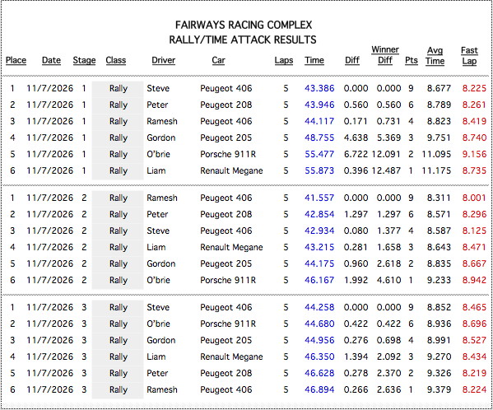Screen dimensions: 493x410
Task: Click the Winner Diff column header
Action: tap(385, 55)
